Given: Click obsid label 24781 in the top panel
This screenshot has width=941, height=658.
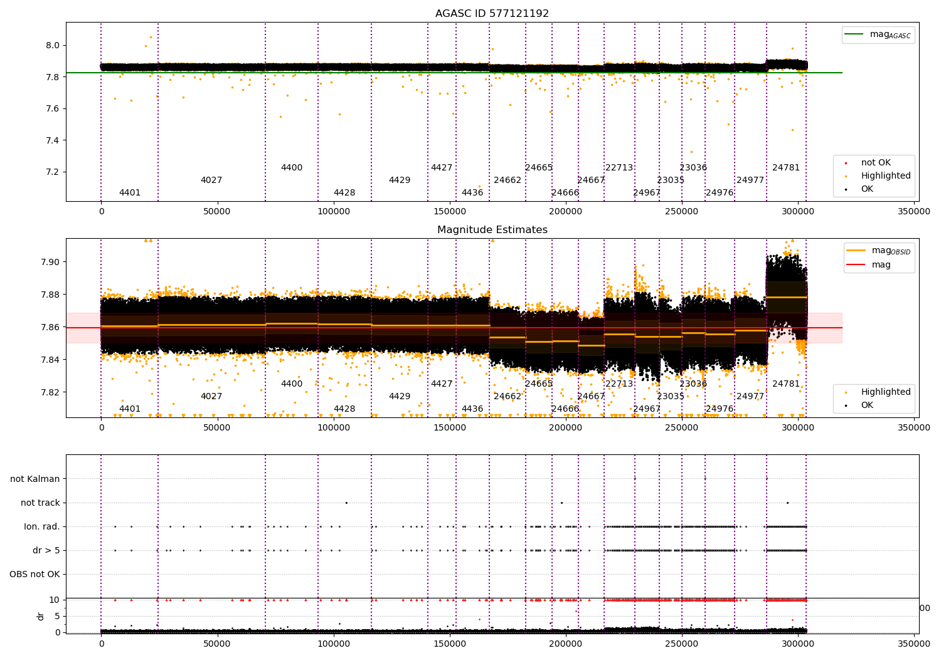Looking at the screenshot, I should [x=786, y=168].
